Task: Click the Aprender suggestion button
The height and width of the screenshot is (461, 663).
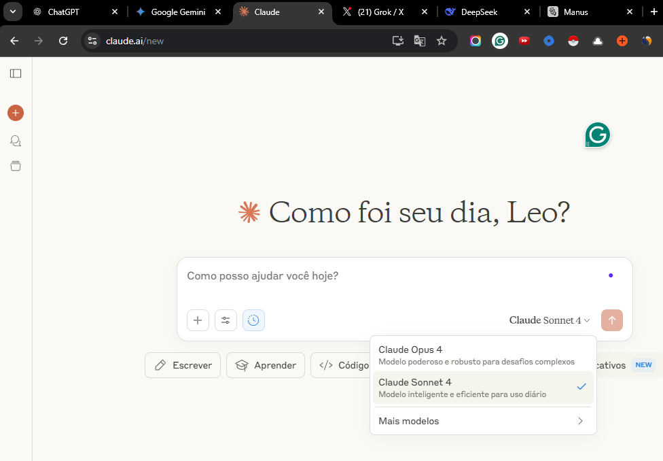Action: (266, 365)
